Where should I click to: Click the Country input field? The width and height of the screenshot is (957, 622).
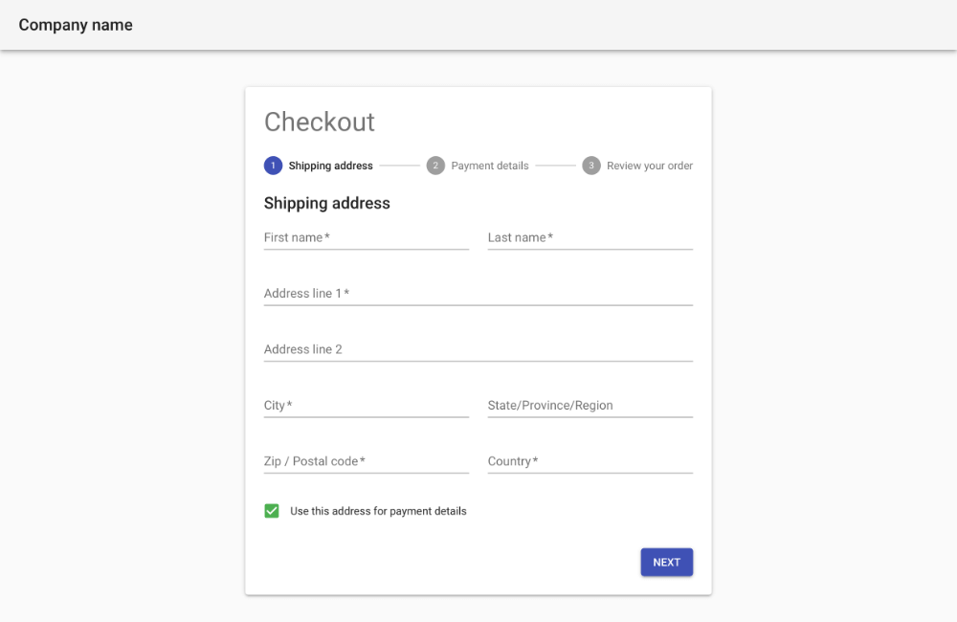pos(590,461)
